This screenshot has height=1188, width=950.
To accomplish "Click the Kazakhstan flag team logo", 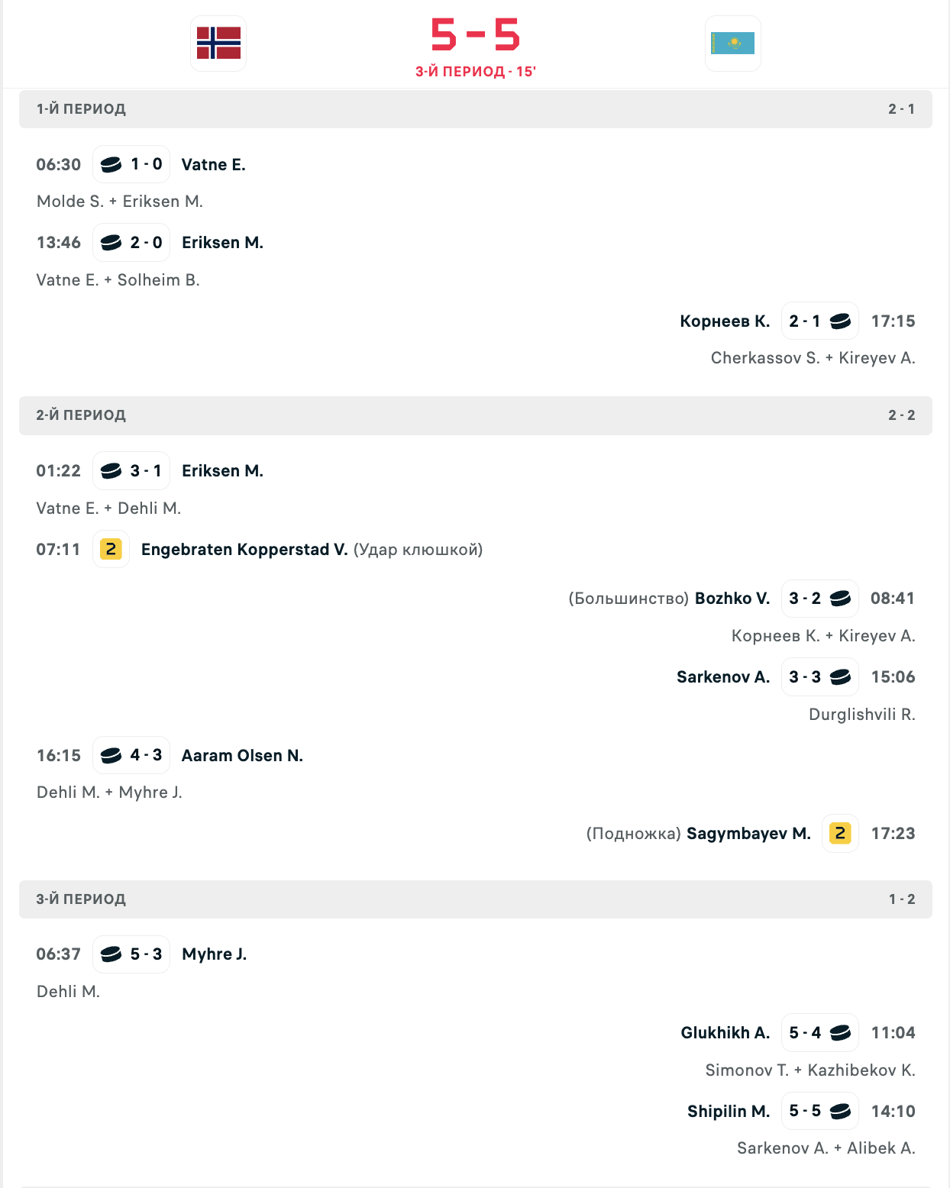I will pos(732,44).
